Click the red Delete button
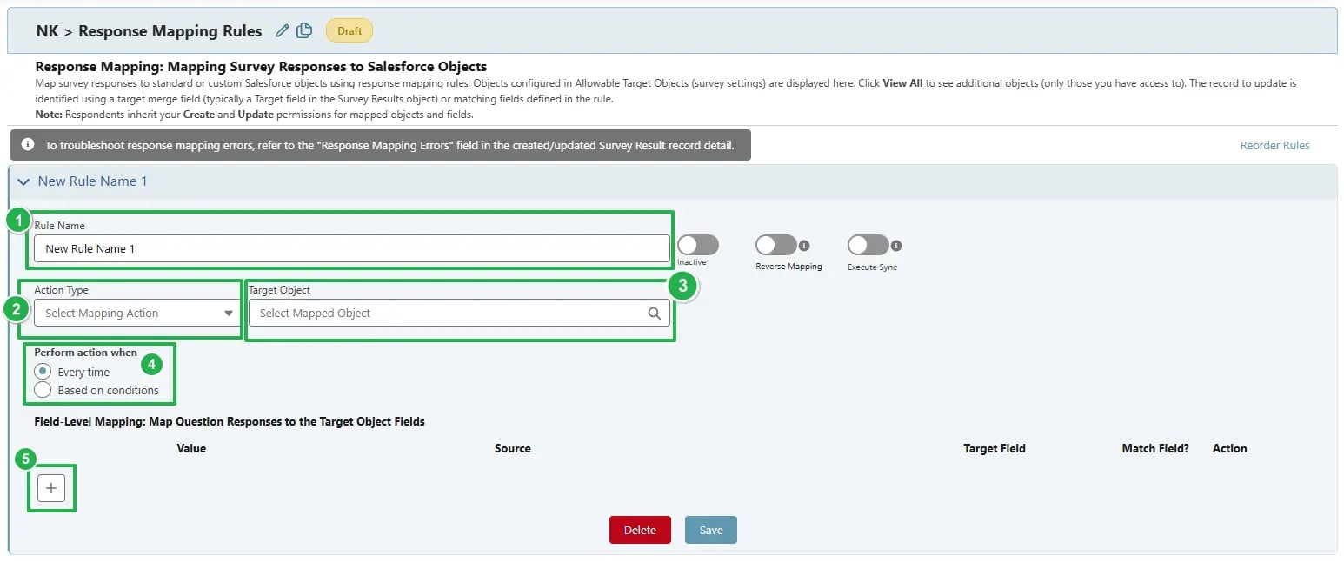Image resolution: width=1344 pixels, height=561 pixels. point(640,530)
